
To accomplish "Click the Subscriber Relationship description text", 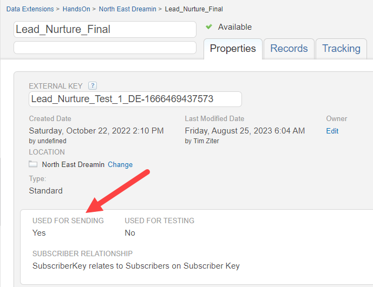I will click(136, 266).
